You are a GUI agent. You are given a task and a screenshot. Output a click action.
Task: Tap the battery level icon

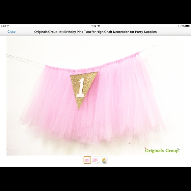pos(188,26)
